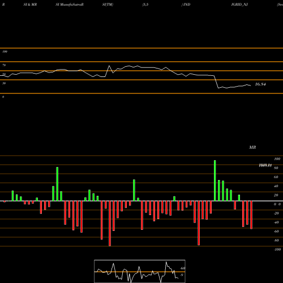Select the MR axis label -100
Viewport: 283px width, 283px height.
277,250
